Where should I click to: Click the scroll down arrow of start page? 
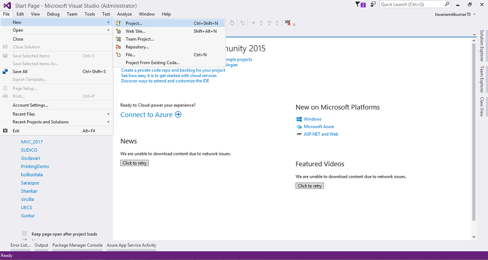tap(474, 237)
